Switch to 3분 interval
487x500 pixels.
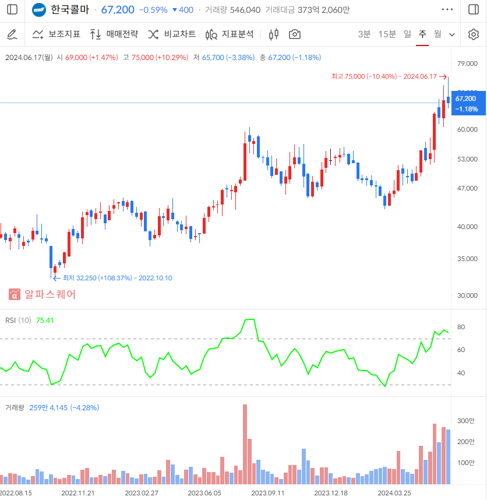pyautogui.click(x=364, y=34)
